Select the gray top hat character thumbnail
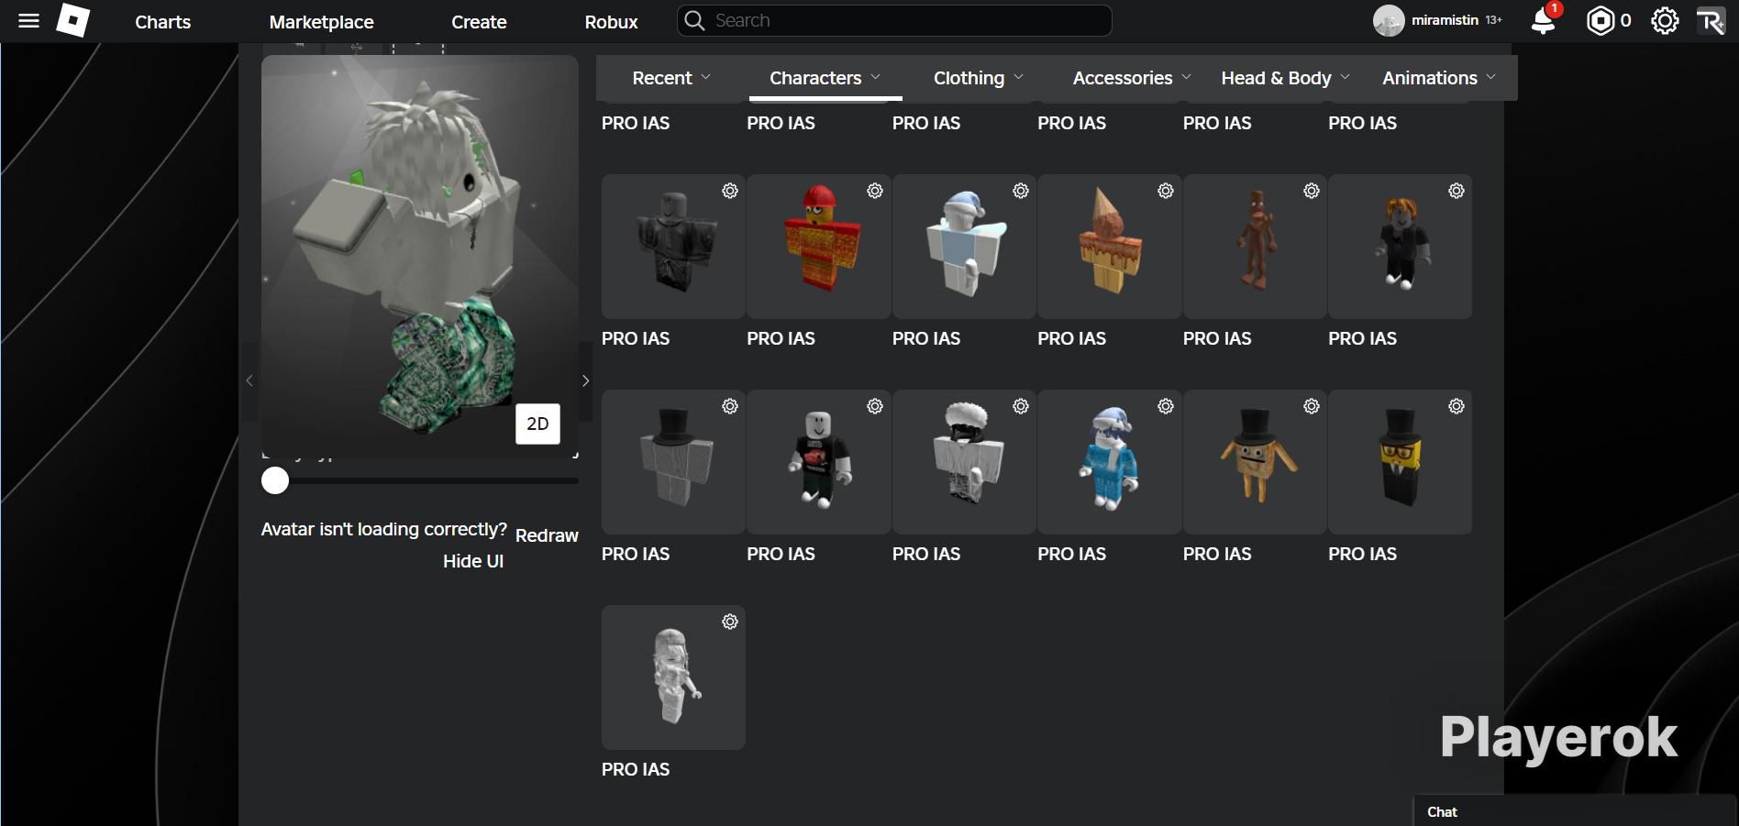This screenshot has height=826, width=1739. [x=673, y=462]
